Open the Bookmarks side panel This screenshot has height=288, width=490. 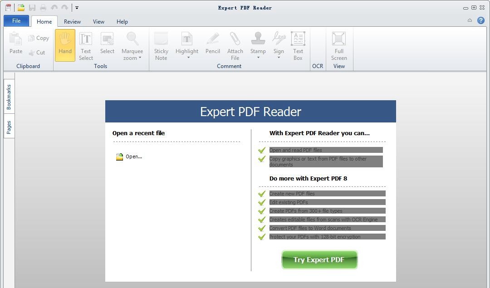(x=9, y=97)
